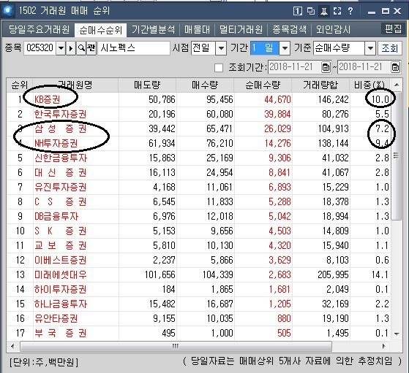
Task: Click vertical scrollbar down arrow
Action: click(x=397, y=334)
